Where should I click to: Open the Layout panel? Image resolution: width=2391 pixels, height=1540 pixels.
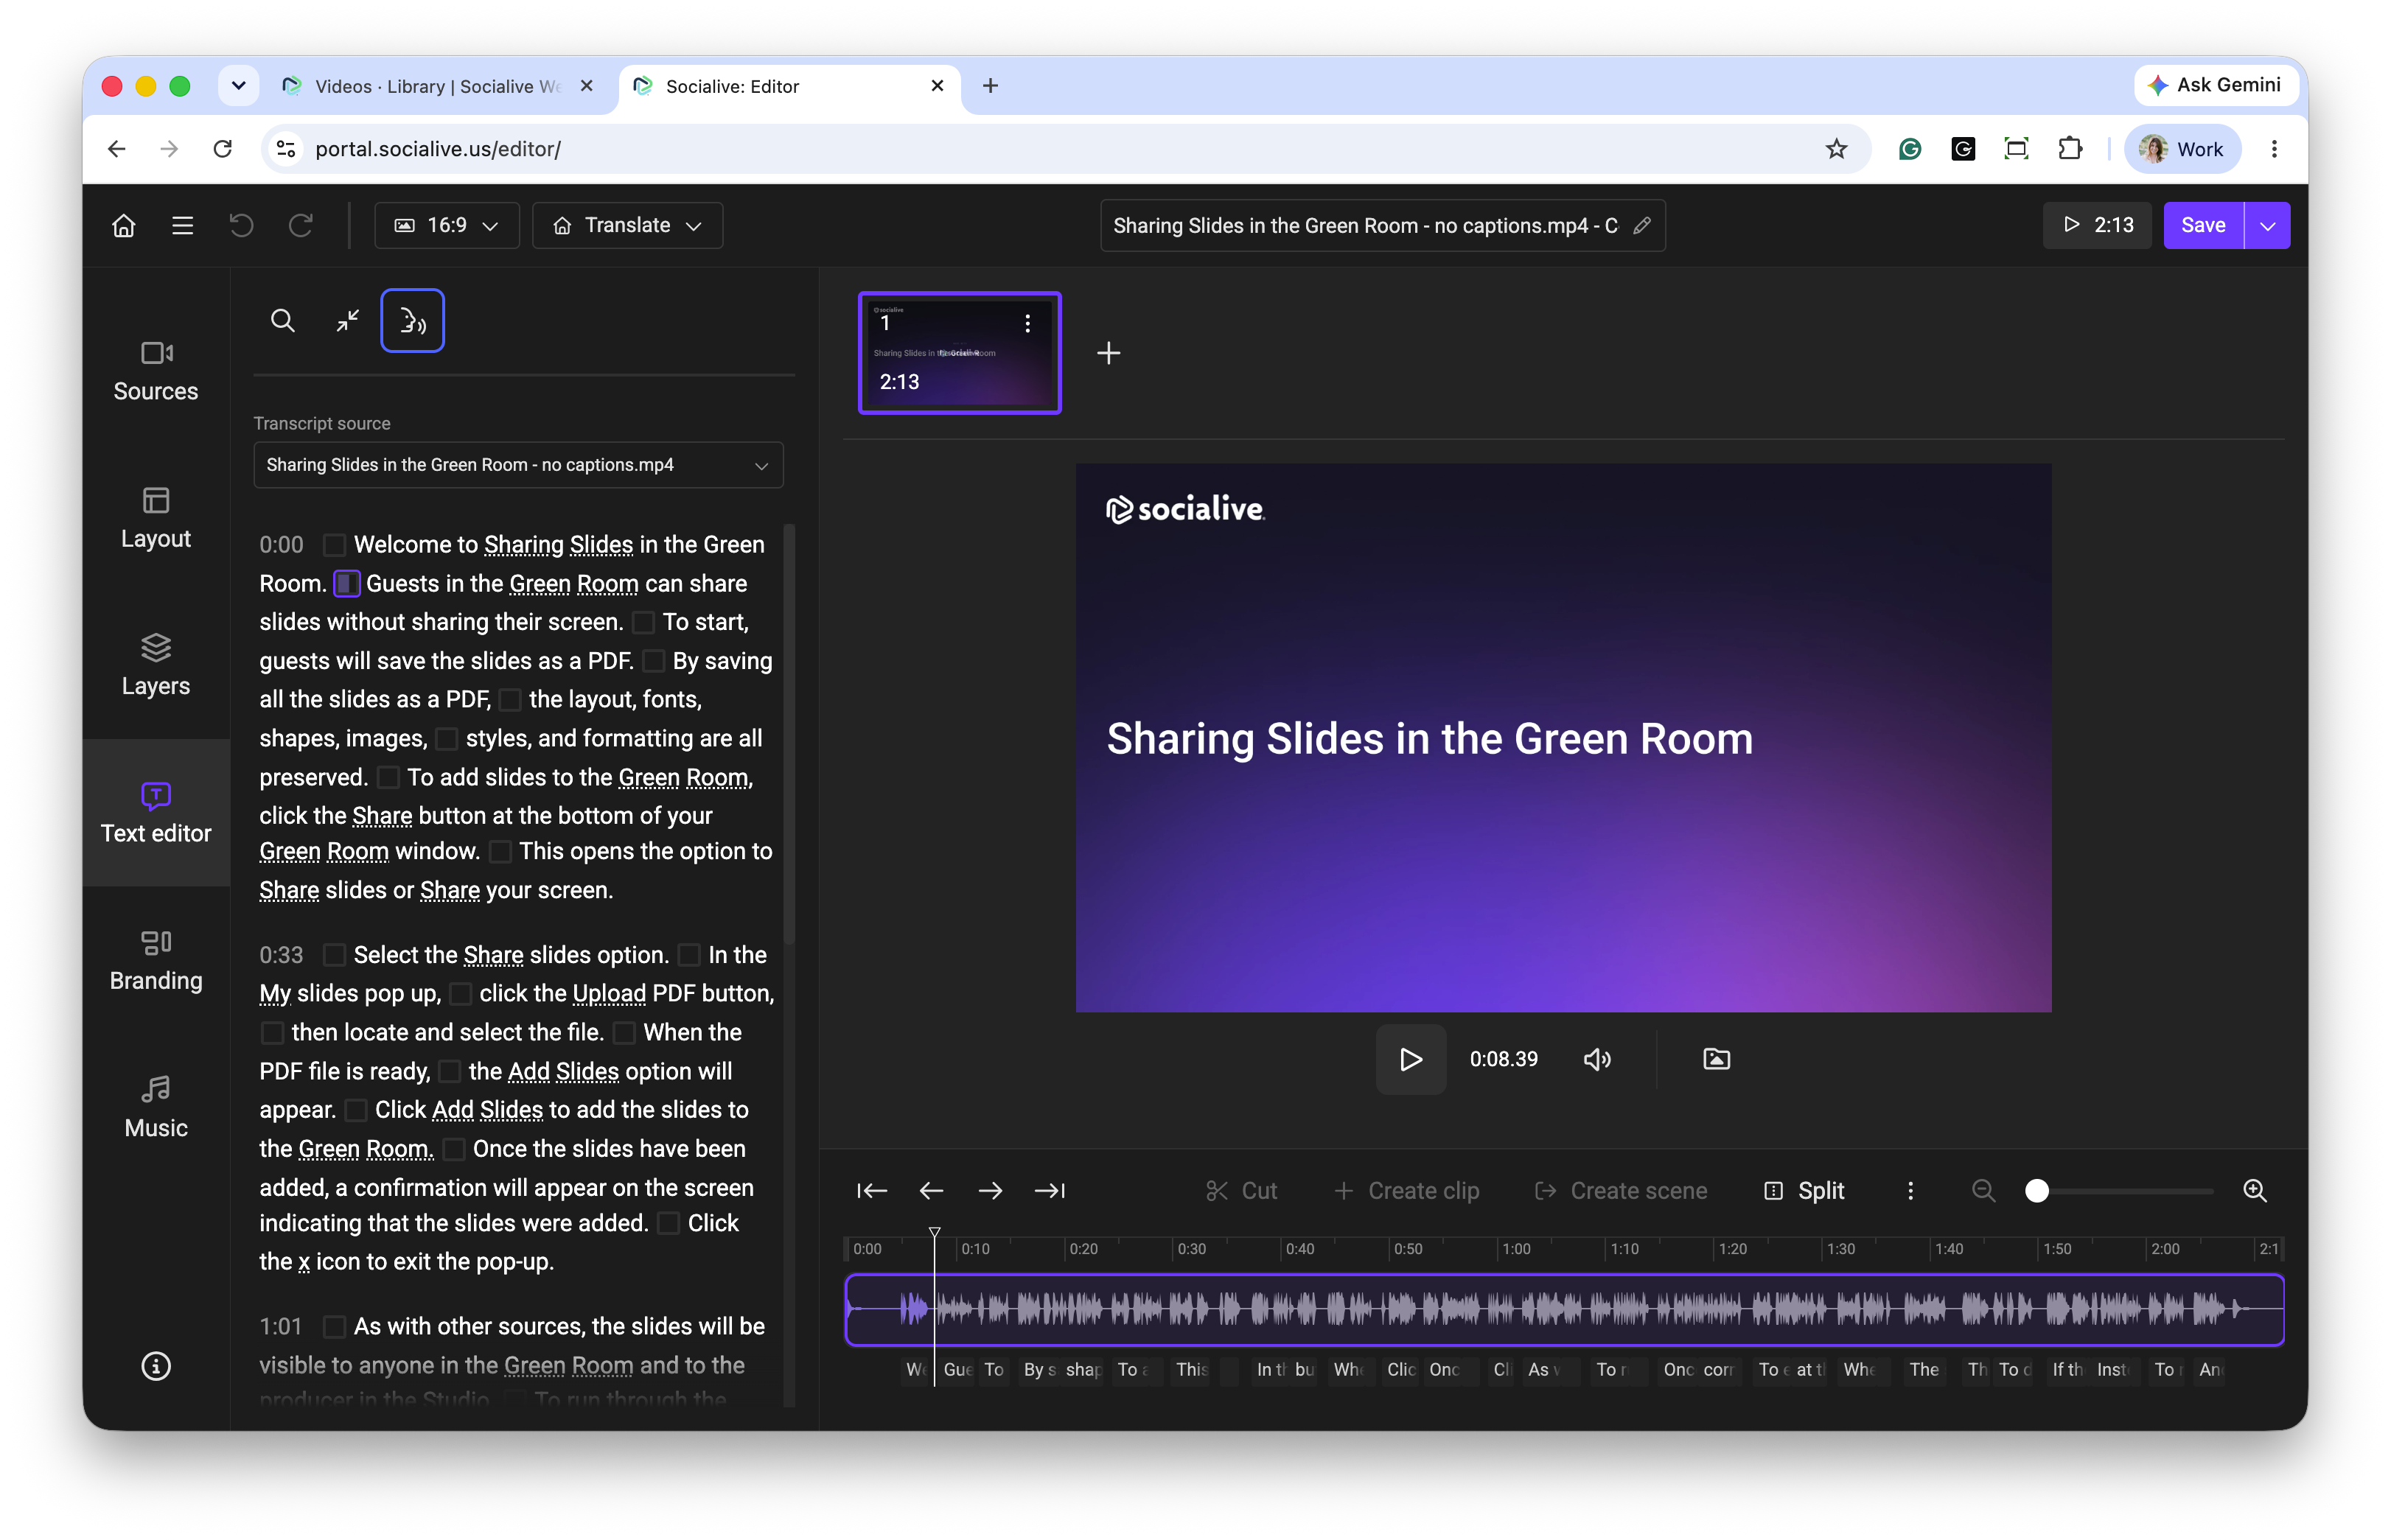[156, 519]
